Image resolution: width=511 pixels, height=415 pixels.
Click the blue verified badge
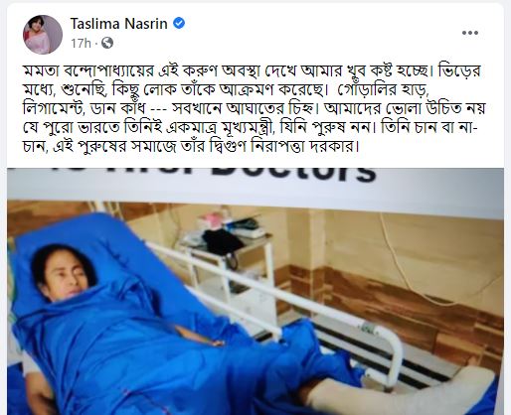coord(179,23)
